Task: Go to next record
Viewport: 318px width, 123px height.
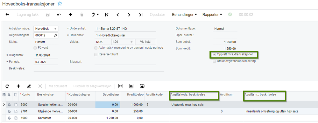Action: [x=129, y=15]
